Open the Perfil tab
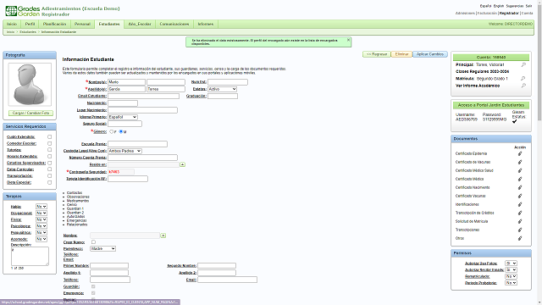This screenshot has width=542, height=305. click(30, 24)
